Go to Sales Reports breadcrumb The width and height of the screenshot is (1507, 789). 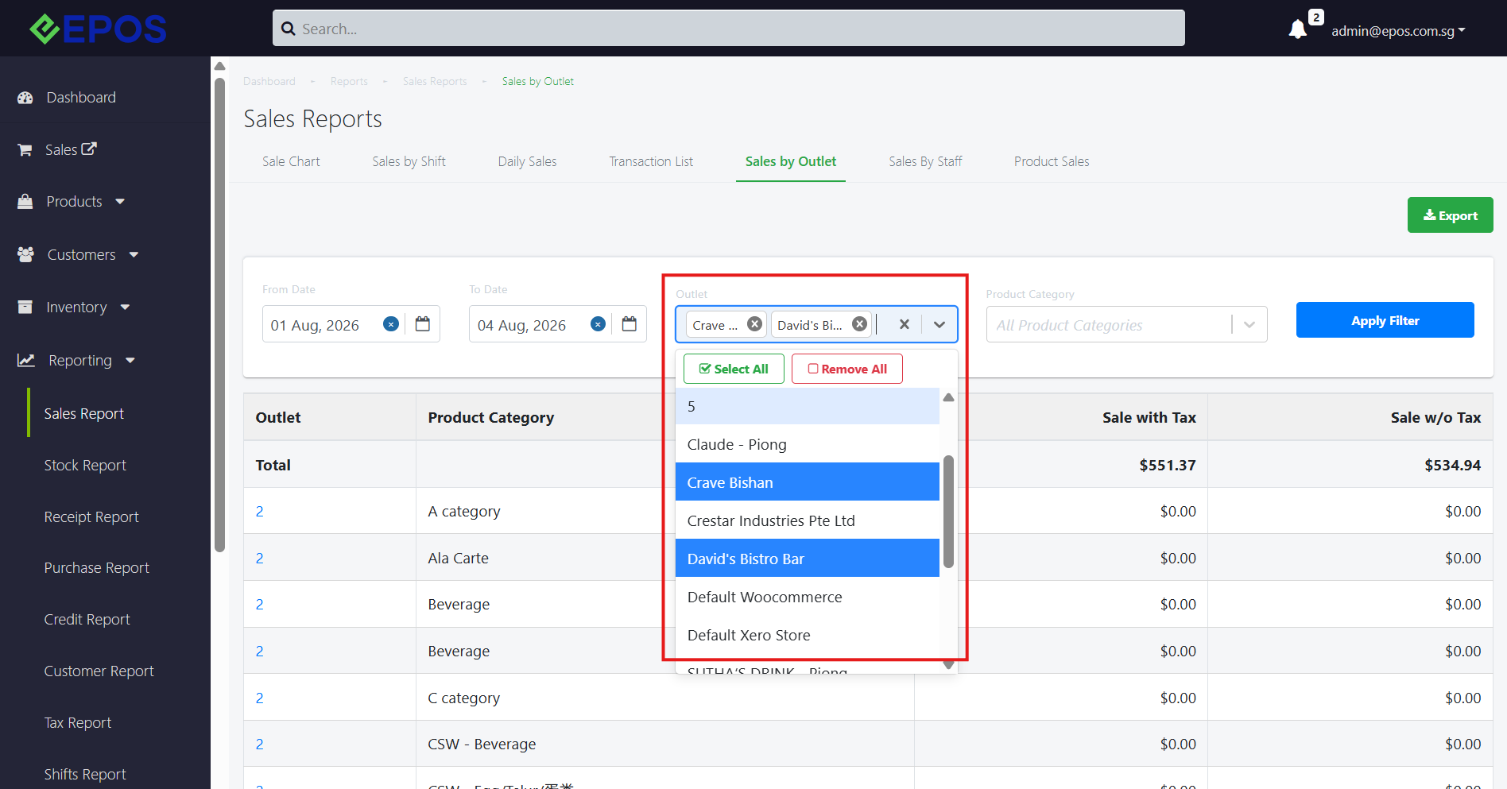pos(435,81)
